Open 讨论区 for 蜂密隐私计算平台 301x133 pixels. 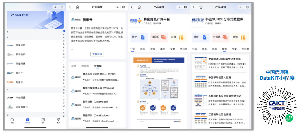pyautogui.click(x=159, y=37)
